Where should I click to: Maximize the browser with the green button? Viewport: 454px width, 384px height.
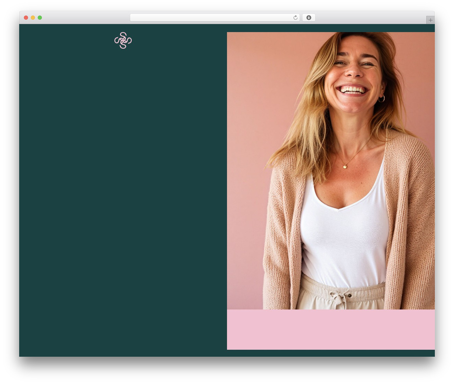40,18
